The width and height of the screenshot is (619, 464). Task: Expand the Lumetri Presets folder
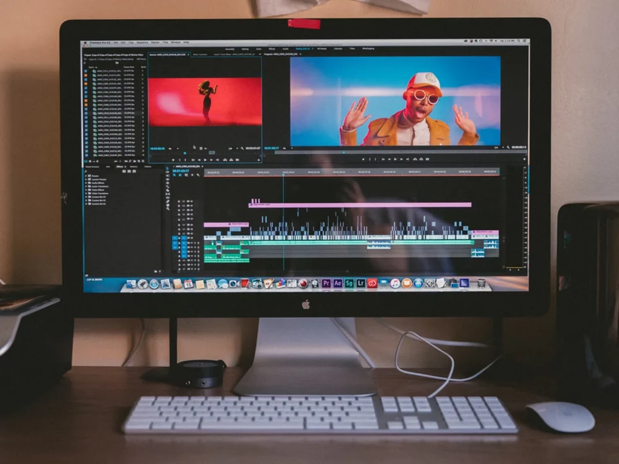click(85, 179)
